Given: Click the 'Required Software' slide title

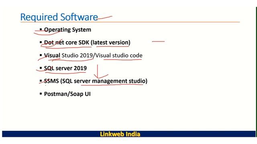Looking at the screenshot, I should (59, 17).
